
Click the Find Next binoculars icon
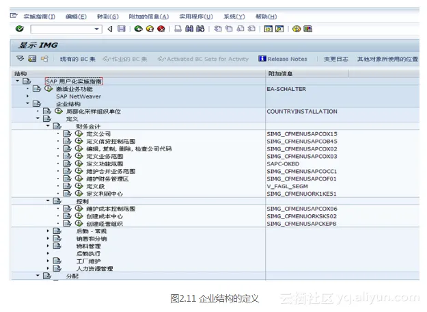click(x=200, y=29)
